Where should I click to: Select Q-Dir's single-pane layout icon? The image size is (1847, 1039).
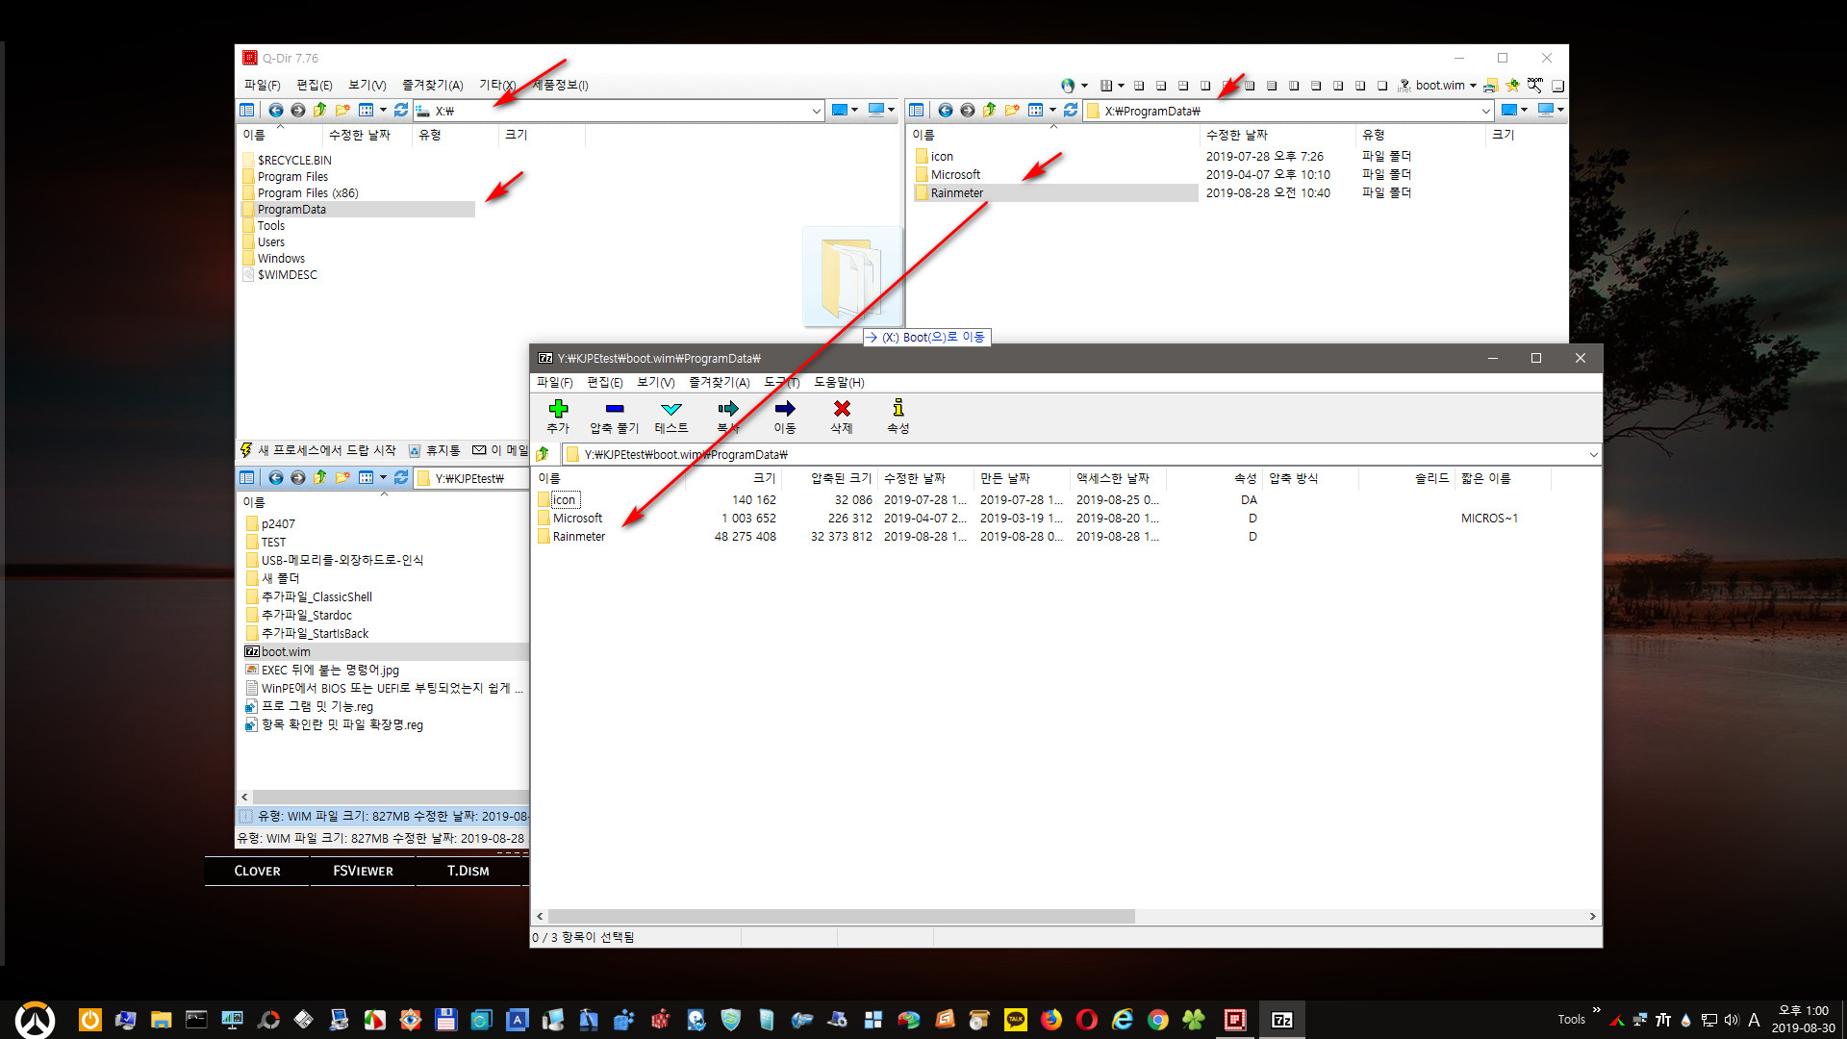pos(1382,86)
